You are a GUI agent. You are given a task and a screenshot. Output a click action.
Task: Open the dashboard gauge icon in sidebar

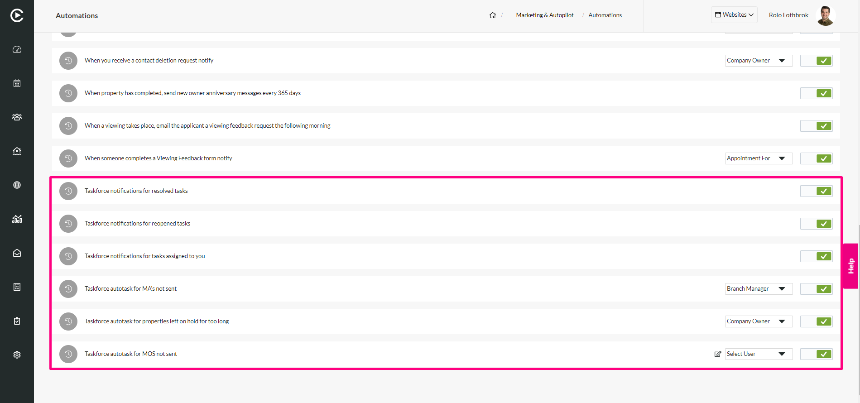[x=17, y=49]
